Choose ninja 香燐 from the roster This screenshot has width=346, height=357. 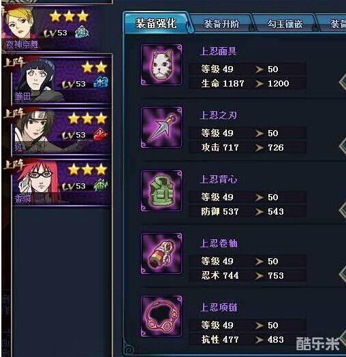click(x=61, y=182)
